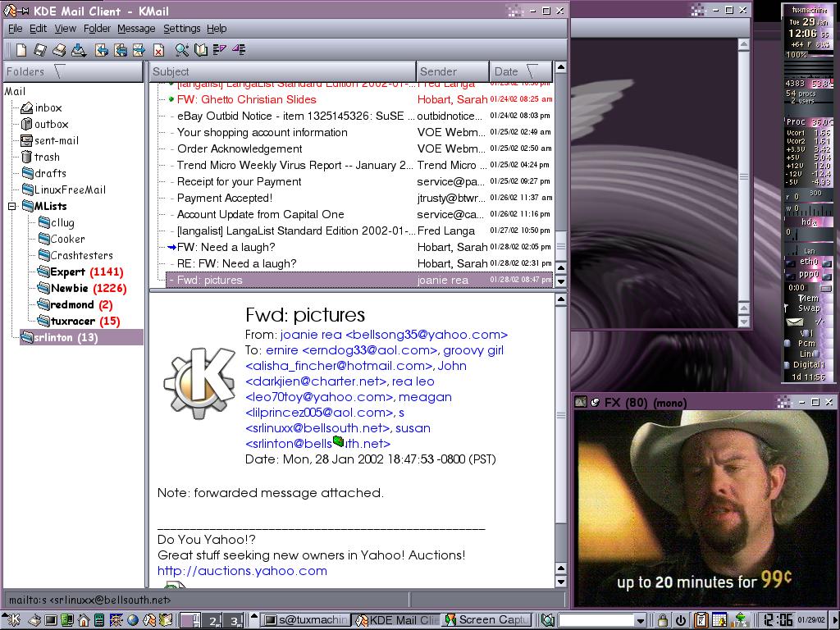Image resolution: width=840 pixels, height=630 pixels.
Task: Switch to virtual desktop 3 in pager
Action: click(234, 620)
